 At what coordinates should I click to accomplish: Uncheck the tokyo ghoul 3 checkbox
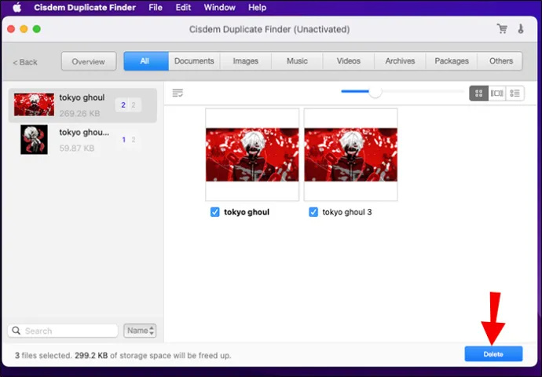point(313,212)
